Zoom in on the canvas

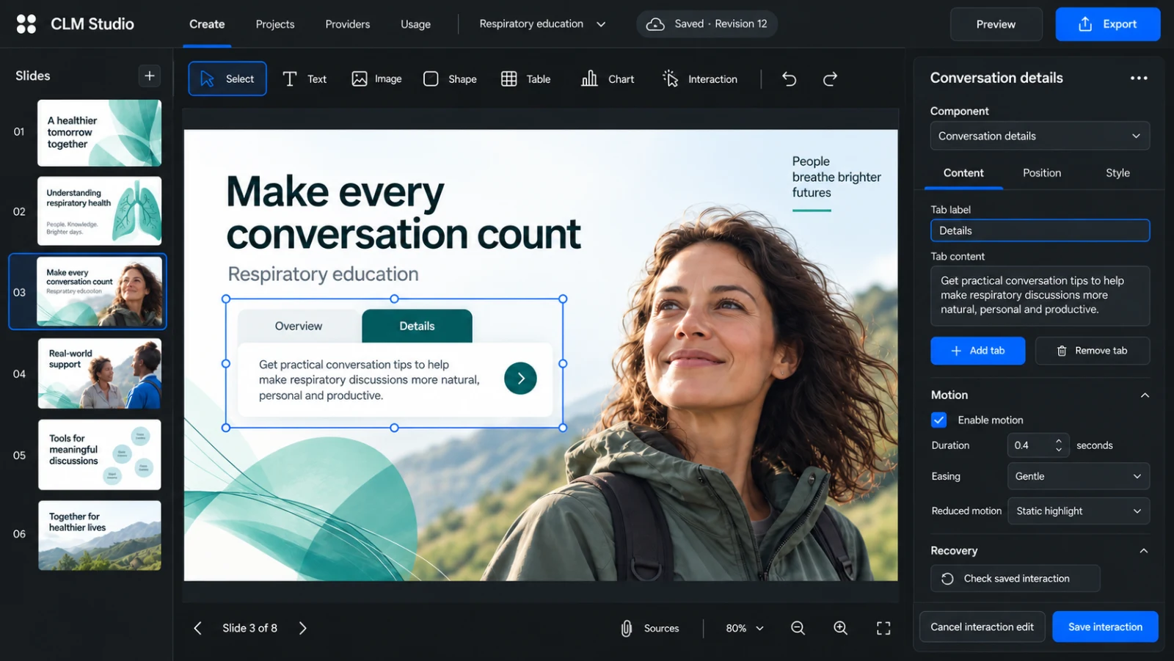840,628
